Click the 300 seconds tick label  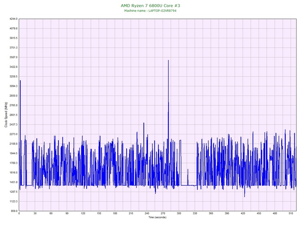(179, 213)
